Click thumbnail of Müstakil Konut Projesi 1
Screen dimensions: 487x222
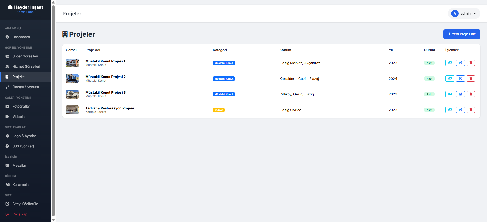click(72, 63)
